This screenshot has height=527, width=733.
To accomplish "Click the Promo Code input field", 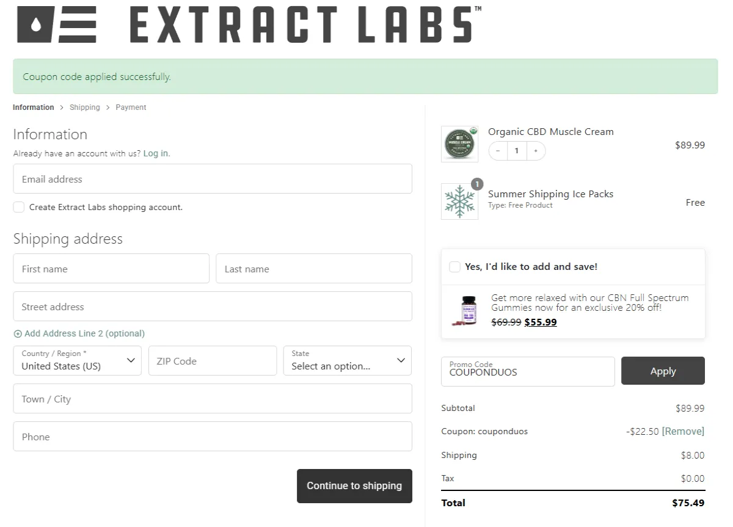I will coord(528,372).
